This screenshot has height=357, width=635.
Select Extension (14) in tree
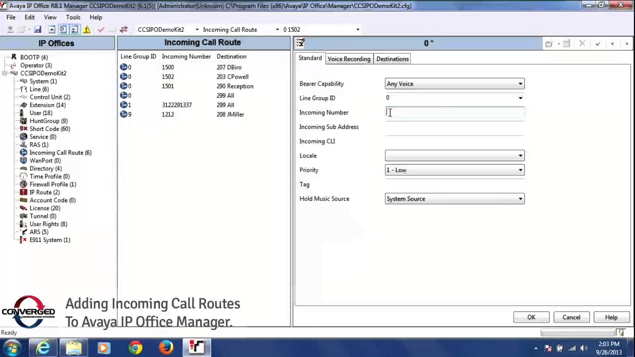[48, 105]
